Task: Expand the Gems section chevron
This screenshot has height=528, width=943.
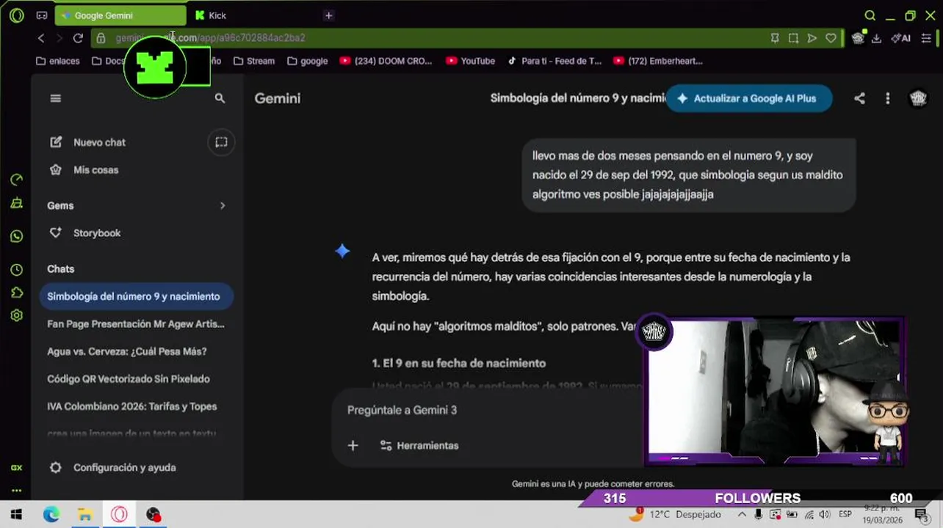Action: pos(223,206)
